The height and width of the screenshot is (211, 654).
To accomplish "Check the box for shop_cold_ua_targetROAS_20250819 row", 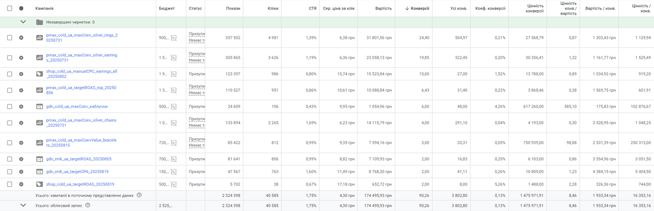I will tap(10, 184).
